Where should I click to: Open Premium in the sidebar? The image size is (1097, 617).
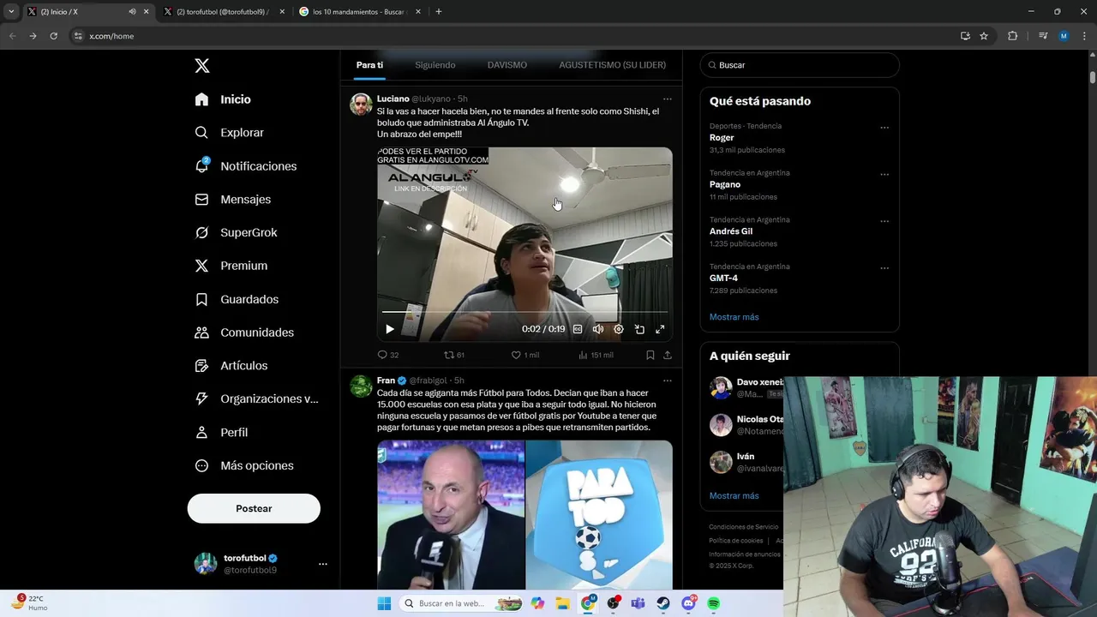pos(231,266)
